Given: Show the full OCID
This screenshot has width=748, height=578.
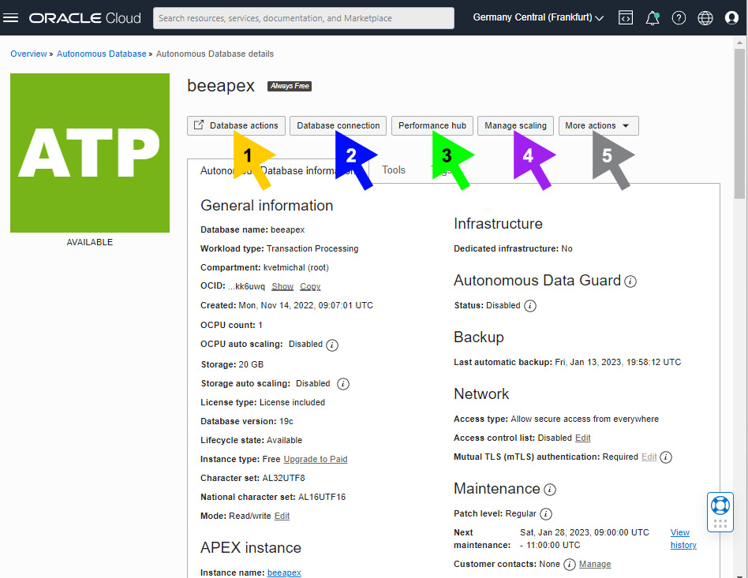Looking at the screenshot, I should click(282, 286).
